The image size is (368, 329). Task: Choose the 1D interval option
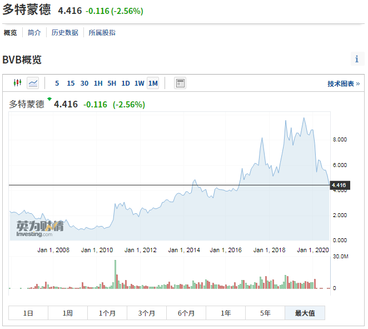click(126, 84)
